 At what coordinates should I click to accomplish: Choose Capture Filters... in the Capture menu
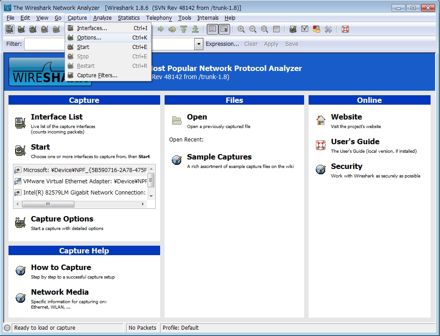click(108, 75)
